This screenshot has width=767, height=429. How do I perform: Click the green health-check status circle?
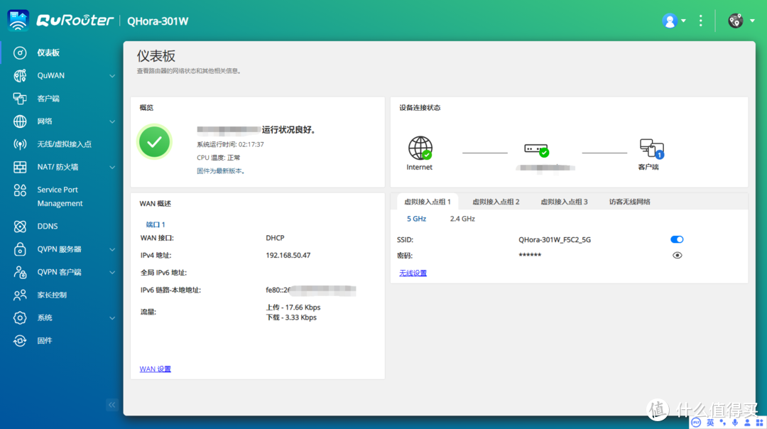154,142
